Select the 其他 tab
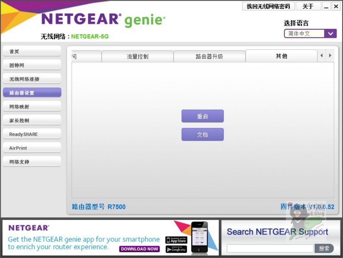The image size is (343, 258). pos(281,56)
